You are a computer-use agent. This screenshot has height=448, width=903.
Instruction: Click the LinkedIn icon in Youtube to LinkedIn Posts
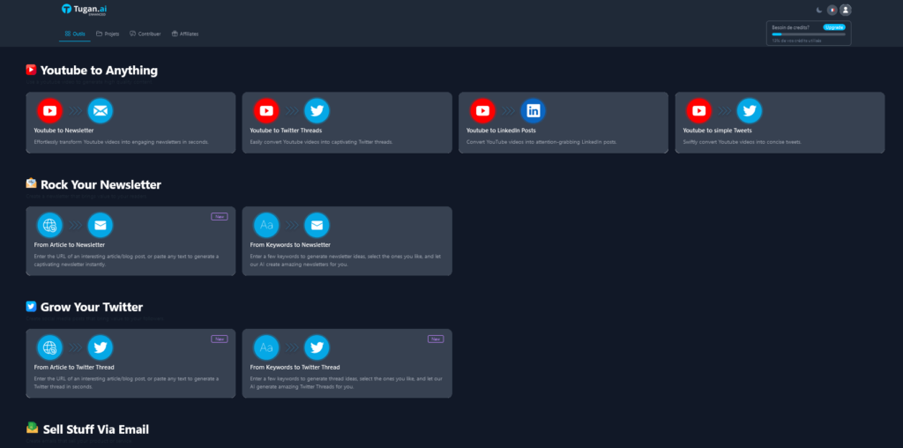pos(533,110)
